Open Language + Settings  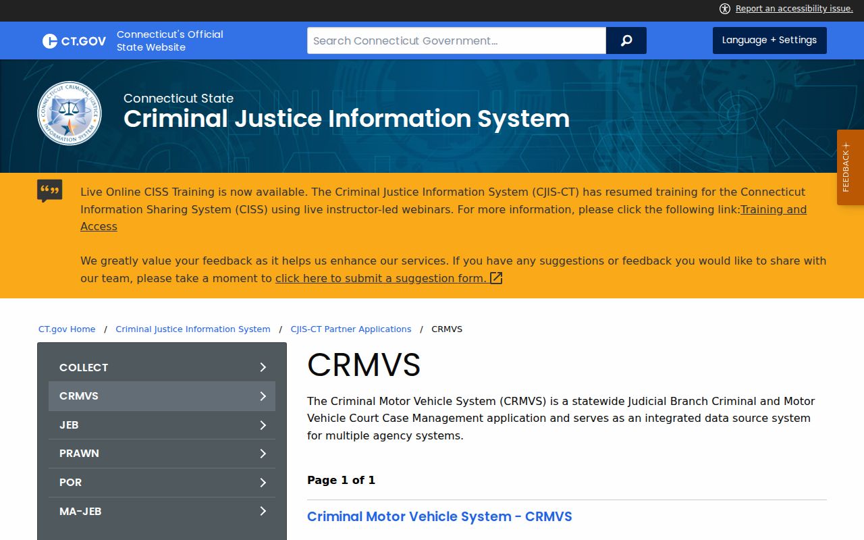coord(769,40)
